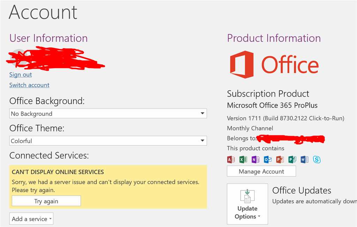Click the Outlook app icon
This screenshot has height=227, width=357.
point(268,160)
